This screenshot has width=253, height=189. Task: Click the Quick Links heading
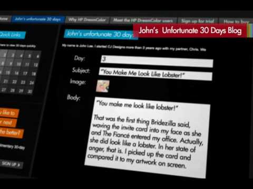12,35
